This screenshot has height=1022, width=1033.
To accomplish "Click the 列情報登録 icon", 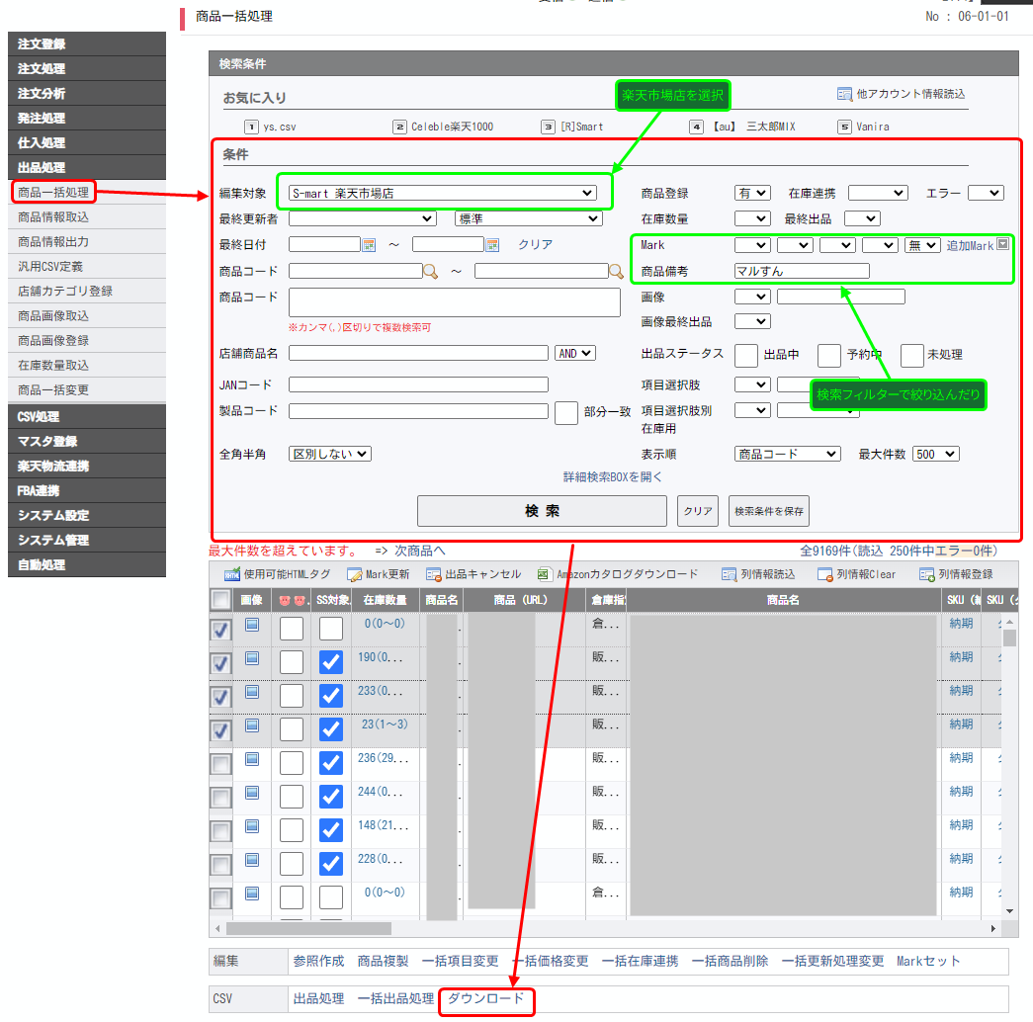I will click(926, 574).
